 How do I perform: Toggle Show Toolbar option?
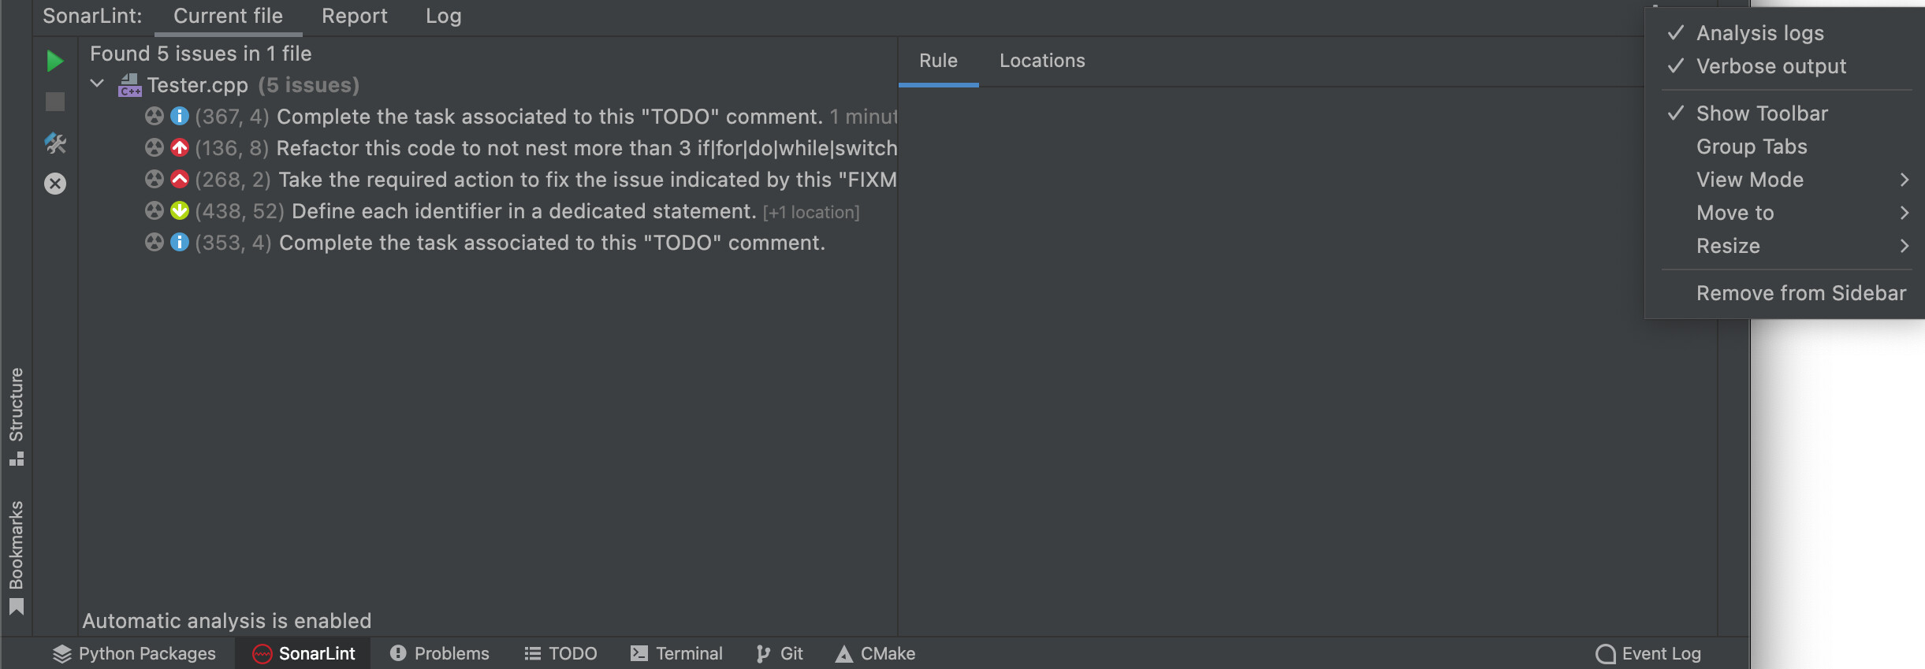1784,113
